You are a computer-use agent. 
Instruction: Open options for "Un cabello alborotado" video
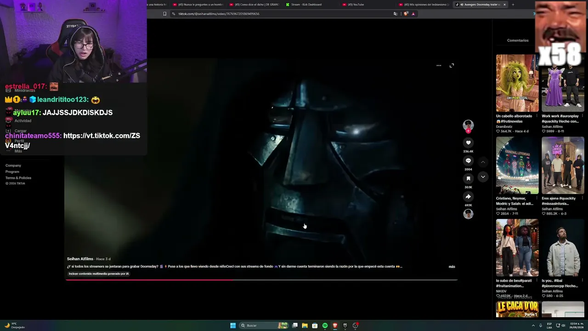tap(537, 116)
